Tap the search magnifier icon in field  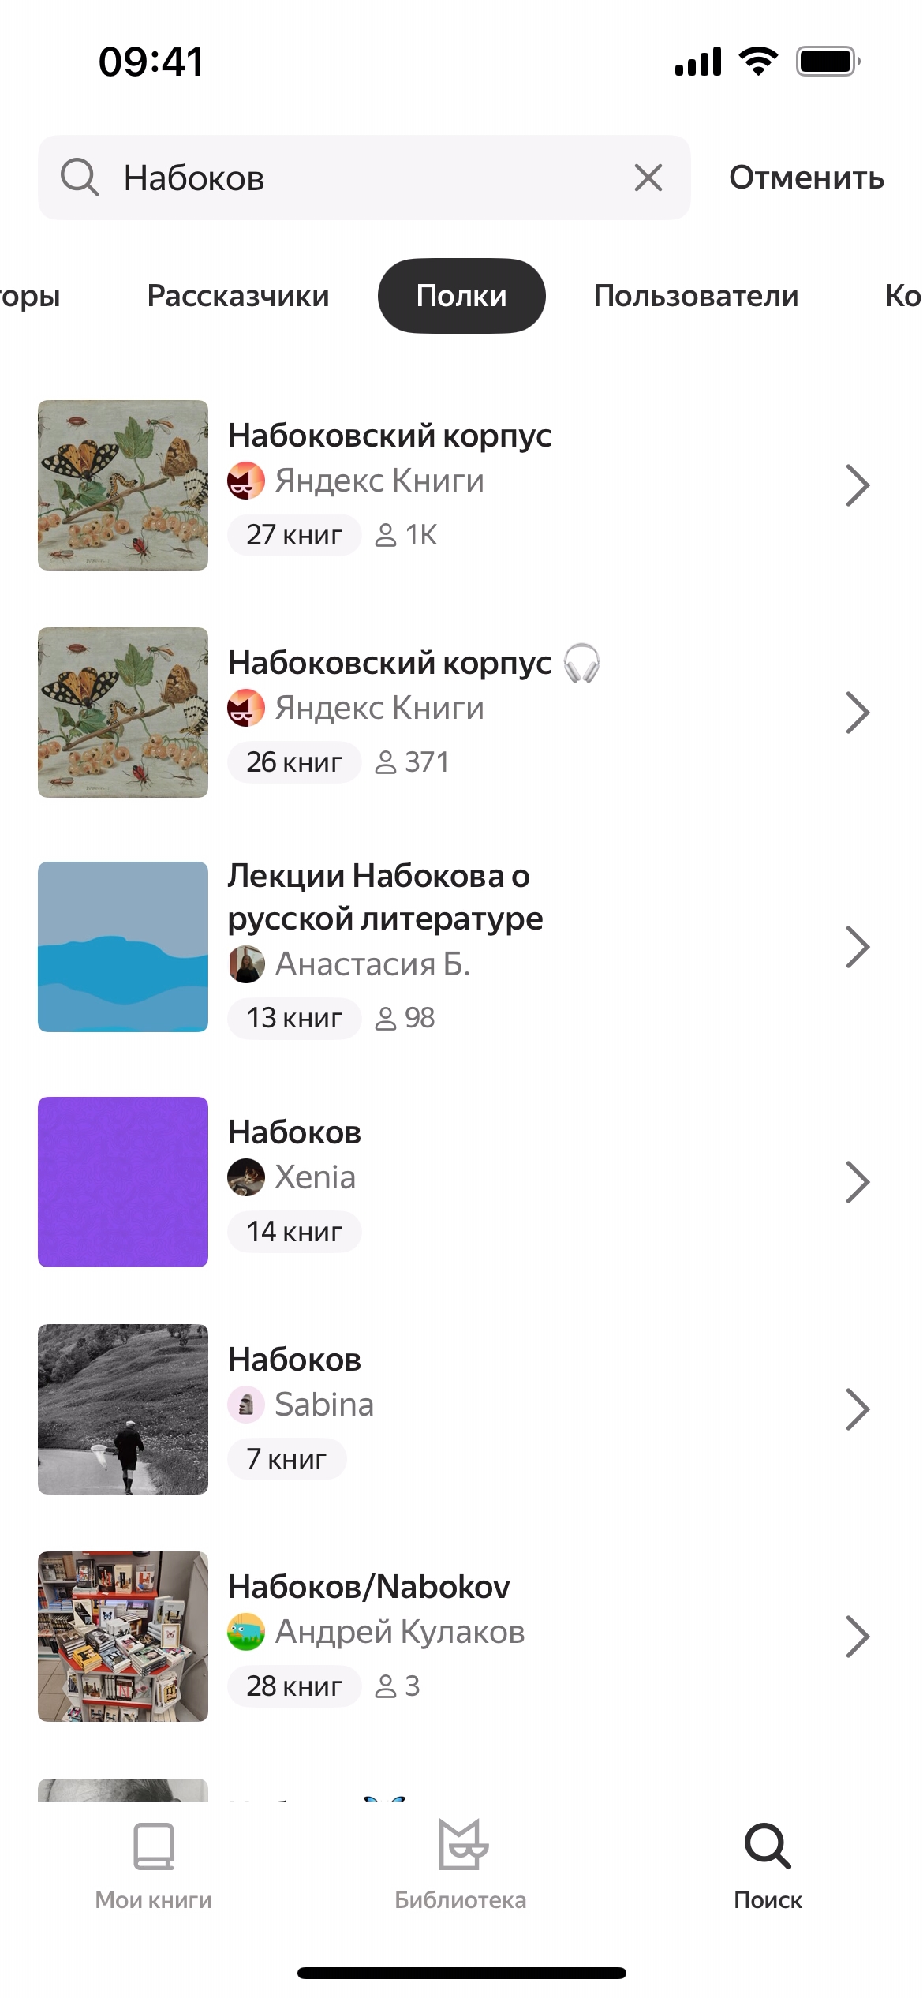80,178
